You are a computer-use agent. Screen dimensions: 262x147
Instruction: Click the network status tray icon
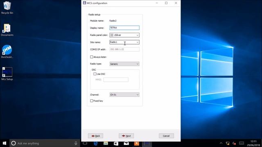tap(228, 143)
